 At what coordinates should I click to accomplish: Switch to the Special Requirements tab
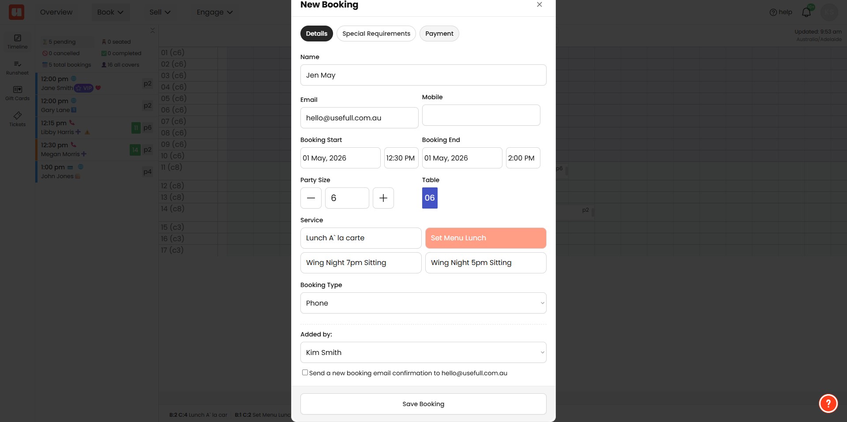[x=376, y=34]
